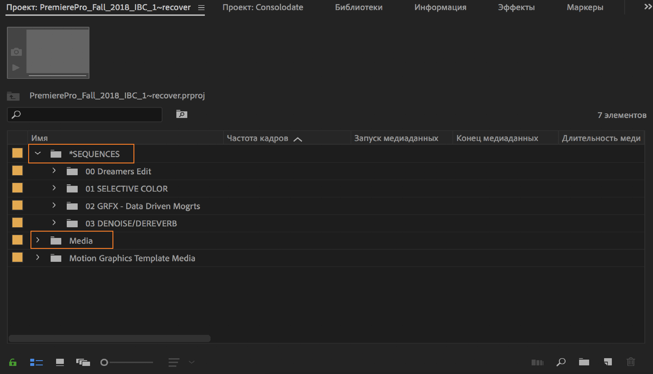Click the New Item icon

(608, 362)
